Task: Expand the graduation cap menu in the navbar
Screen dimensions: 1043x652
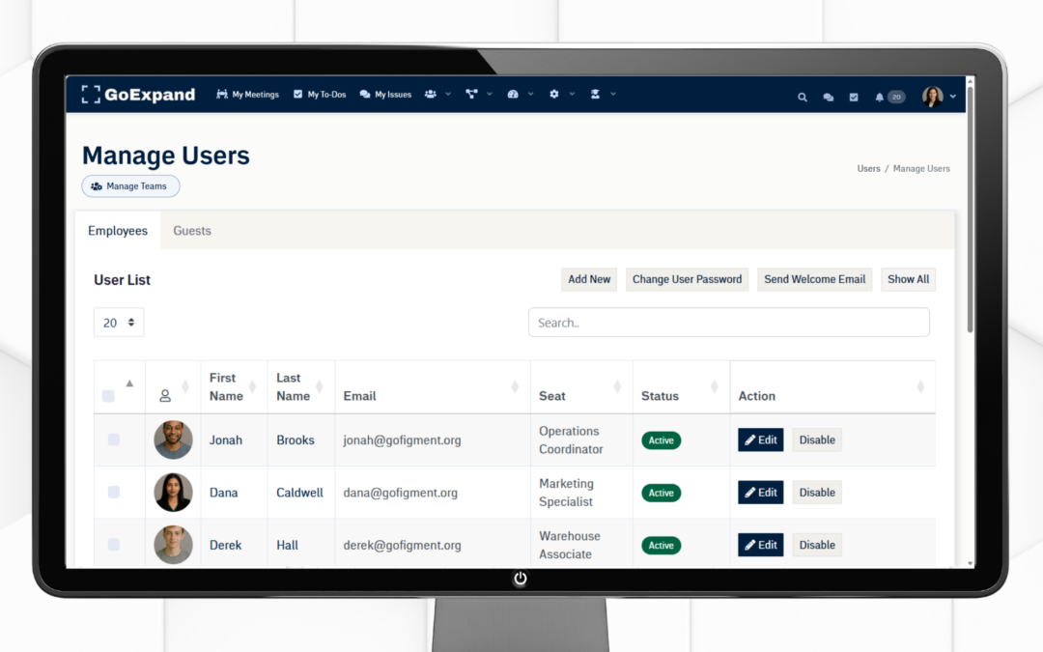Action: point(597,94)
